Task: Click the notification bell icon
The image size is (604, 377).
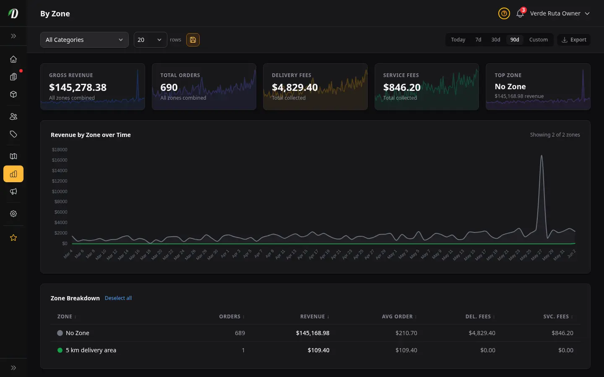Action: tap(520, 13)
